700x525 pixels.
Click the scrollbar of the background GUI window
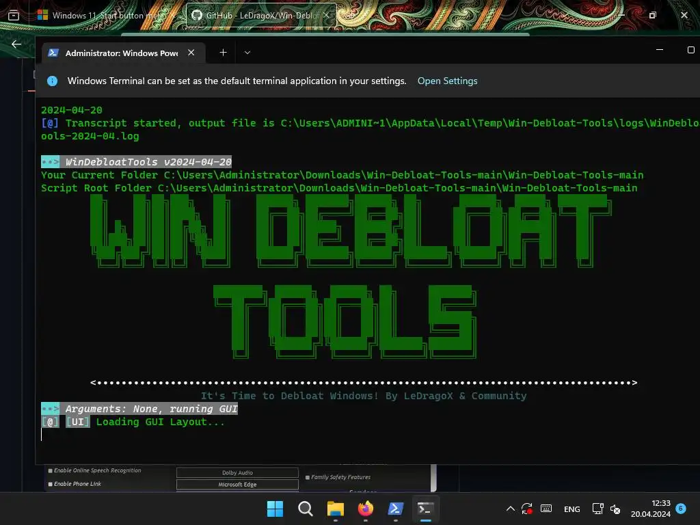click(x=433, y=478)
